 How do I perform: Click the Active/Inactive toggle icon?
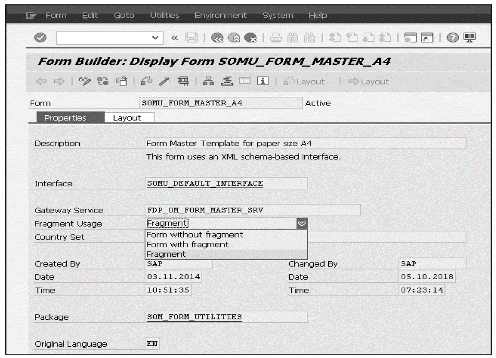click(103, 81)
